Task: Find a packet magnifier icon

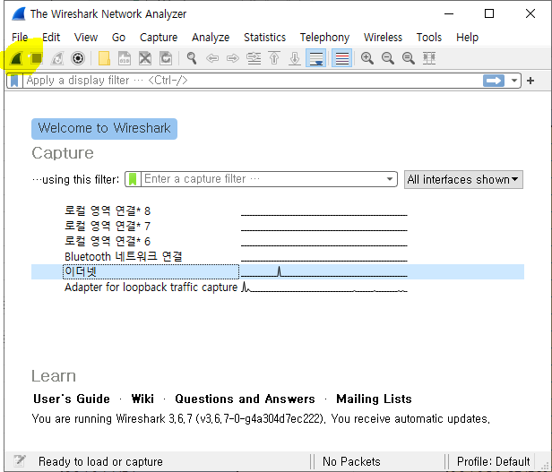Action: (192, 58)
